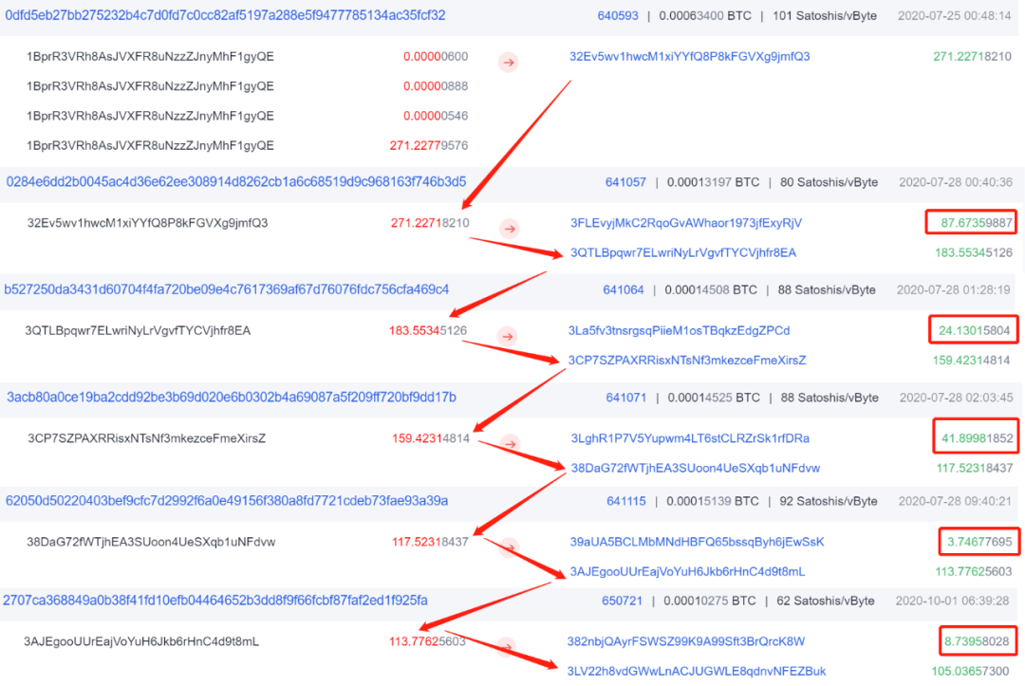Screen dimensions: 1025x686
Task: Open block height 641071
Action: tap(626, 398)
